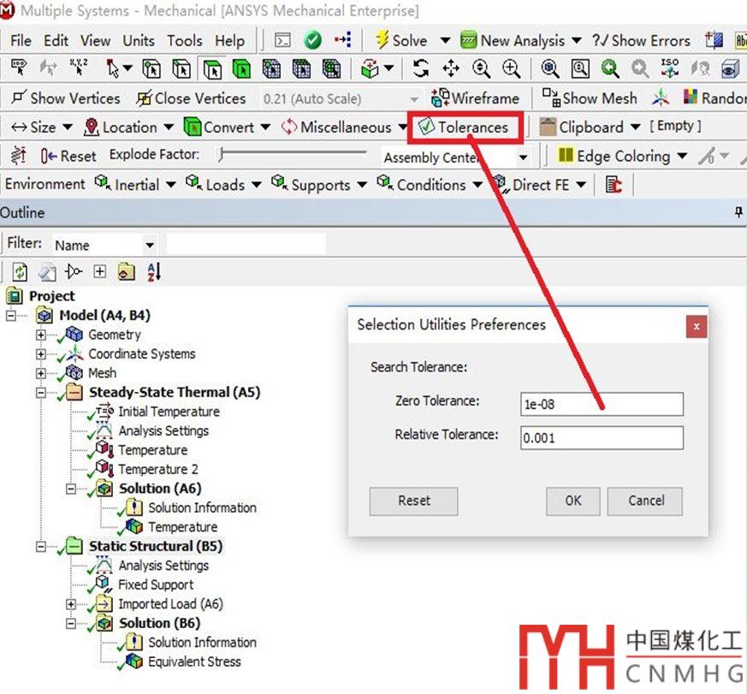The image size is (747, 694).
Task: Open the File menu
Action: pos(21,41)
